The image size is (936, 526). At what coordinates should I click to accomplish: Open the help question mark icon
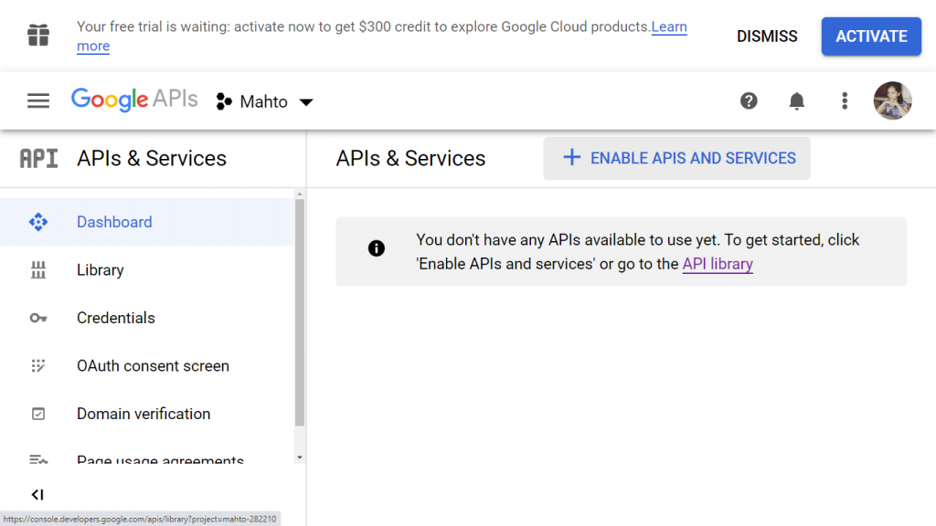(x=749, y=100)
